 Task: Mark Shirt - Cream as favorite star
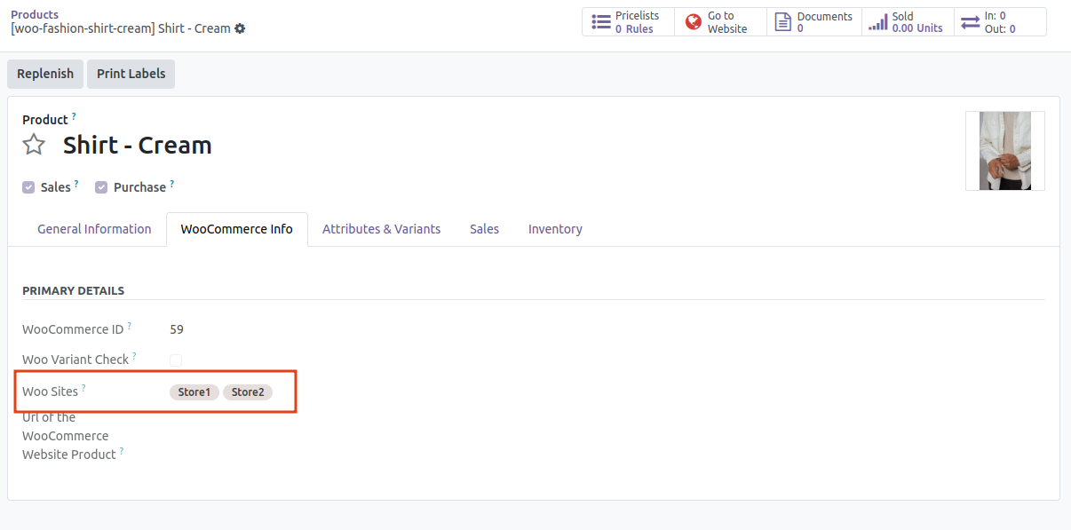[x=34, y=145]
